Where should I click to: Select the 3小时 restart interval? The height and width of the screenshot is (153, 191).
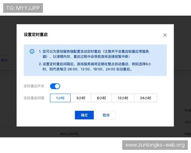[x=81, y=98]
